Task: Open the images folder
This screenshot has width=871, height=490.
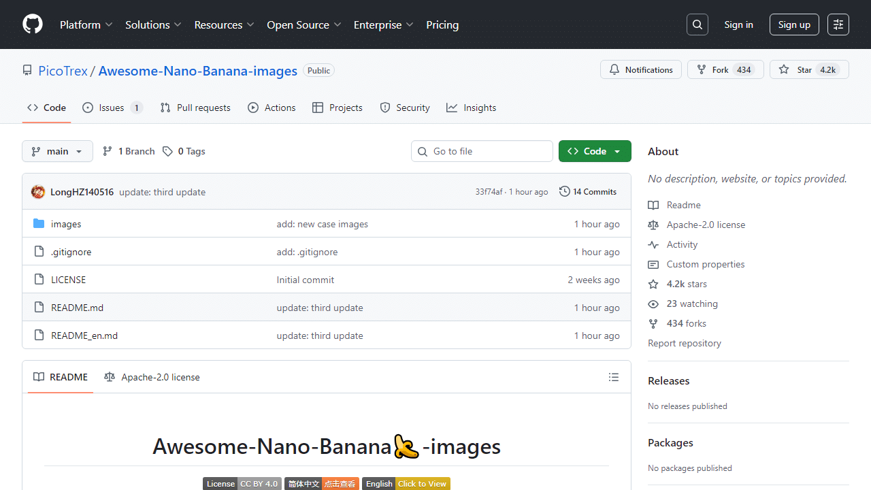Action: click(66, 224)
